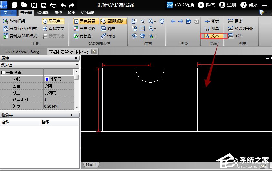
Task: Click the zoom in magnifier
Action: coord(151,21)
